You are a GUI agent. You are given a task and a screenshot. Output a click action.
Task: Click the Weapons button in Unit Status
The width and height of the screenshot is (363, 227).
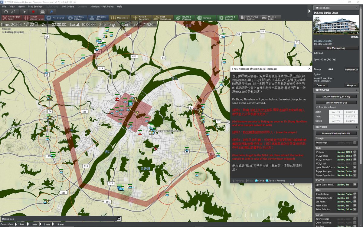tap(352, 85)
